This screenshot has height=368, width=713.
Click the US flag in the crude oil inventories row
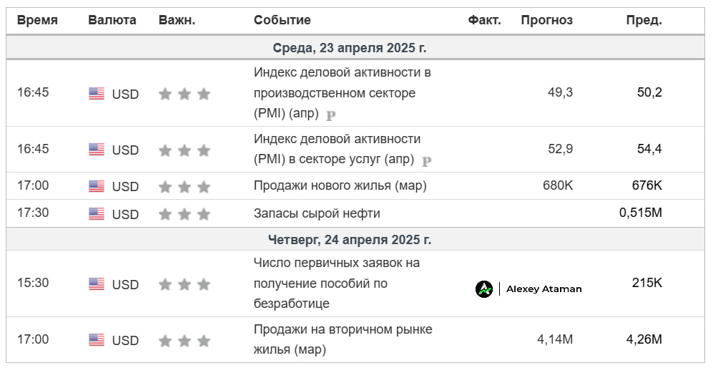point(97,213)
